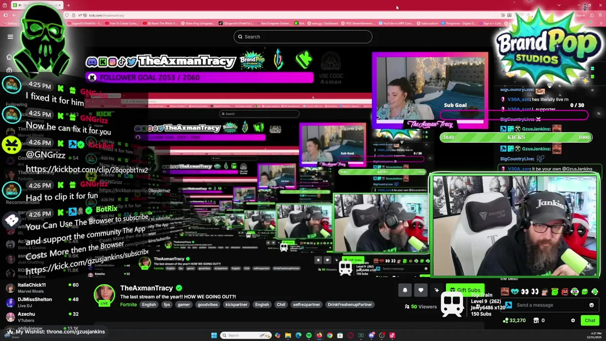Click the Windows taskbar search box

pyautogui.click(x=246, y=335)
